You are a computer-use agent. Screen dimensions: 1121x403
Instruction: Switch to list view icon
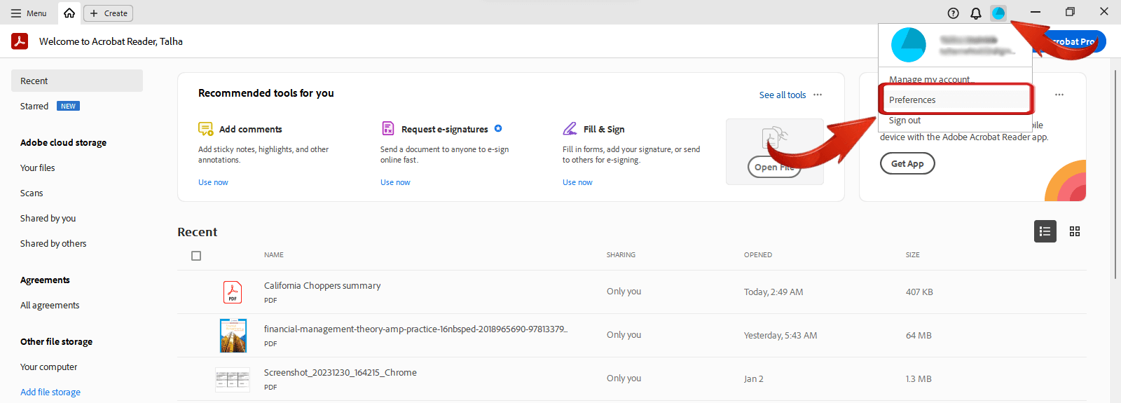coord(1045,231)
